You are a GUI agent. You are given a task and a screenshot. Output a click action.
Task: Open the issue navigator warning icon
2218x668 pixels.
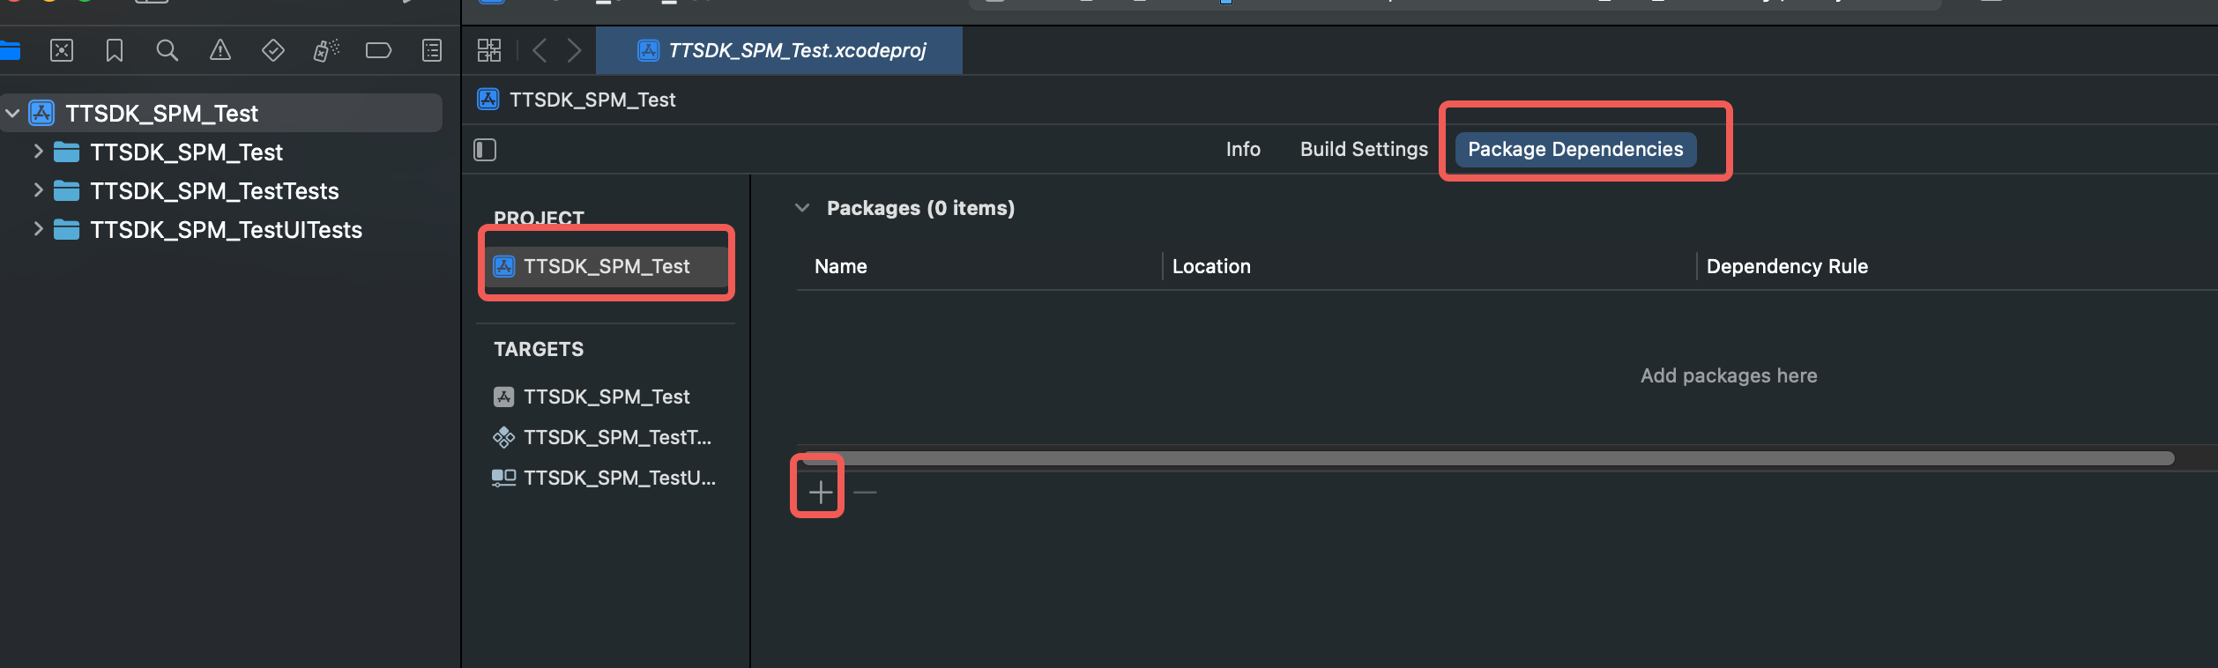click(x=220, y=51)
